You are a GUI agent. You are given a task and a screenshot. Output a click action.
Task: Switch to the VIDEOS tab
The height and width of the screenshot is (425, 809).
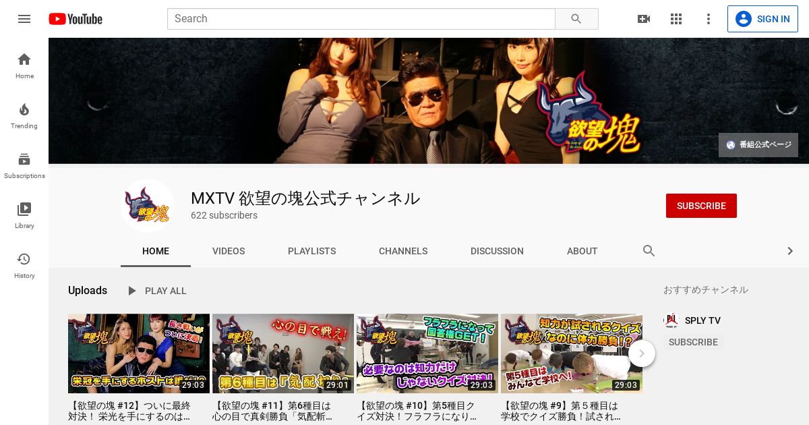229,251
